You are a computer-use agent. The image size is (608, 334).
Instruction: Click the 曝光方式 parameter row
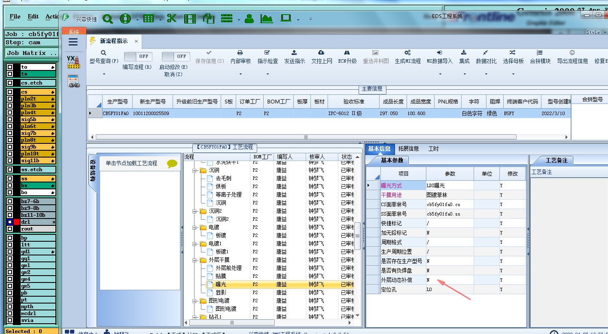click(447, 185)
